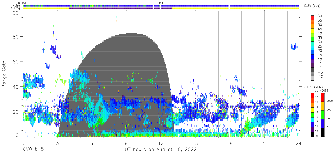This screenshot has width=336, height=155.
Task: Click the isolated blue echo cluster near hour 24
Action: [294, 47]
